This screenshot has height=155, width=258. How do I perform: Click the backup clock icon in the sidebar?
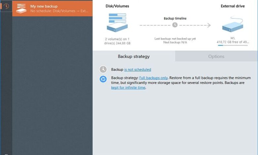(6, 6)
